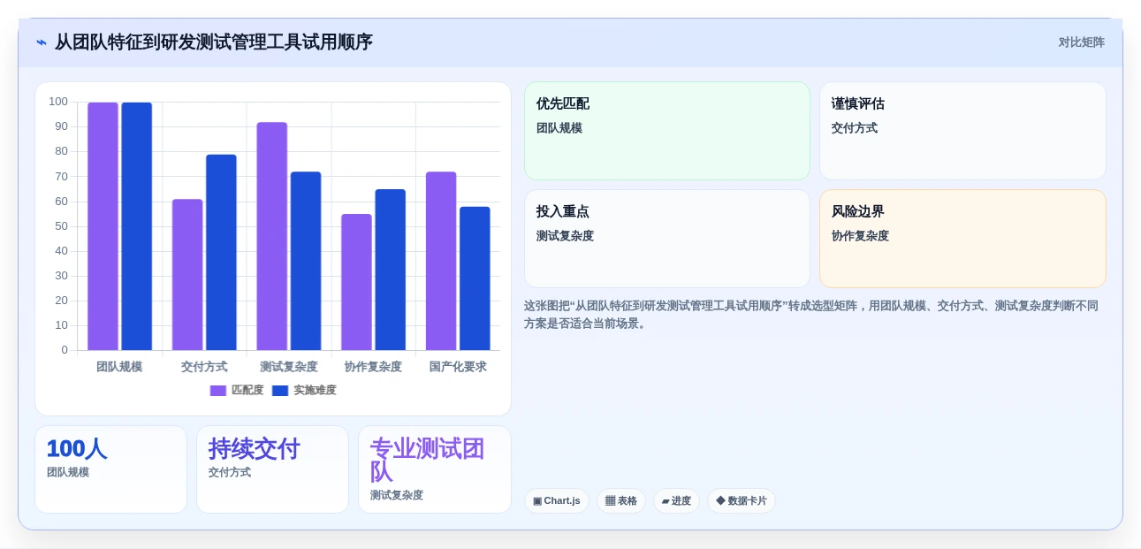Toggle the 匹配度 purple legend swatch
The image size is (1141, 549).
click(x=218, y=391)
